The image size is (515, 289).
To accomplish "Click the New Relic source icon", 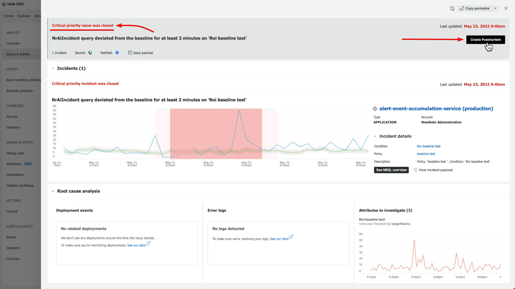I will [x=90, y=53].
